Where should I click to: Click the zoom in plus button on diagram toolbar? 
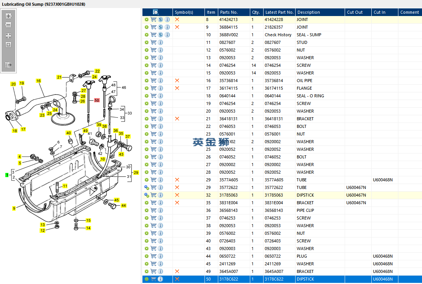[8, 16]
